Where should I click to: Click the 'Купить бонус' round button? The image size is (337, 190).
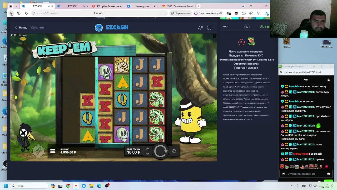click(x=38, y=151)
